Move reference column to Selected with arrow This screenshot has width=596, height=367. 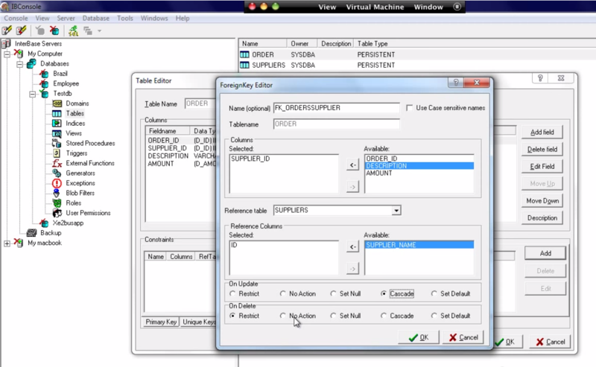[352, 247]
